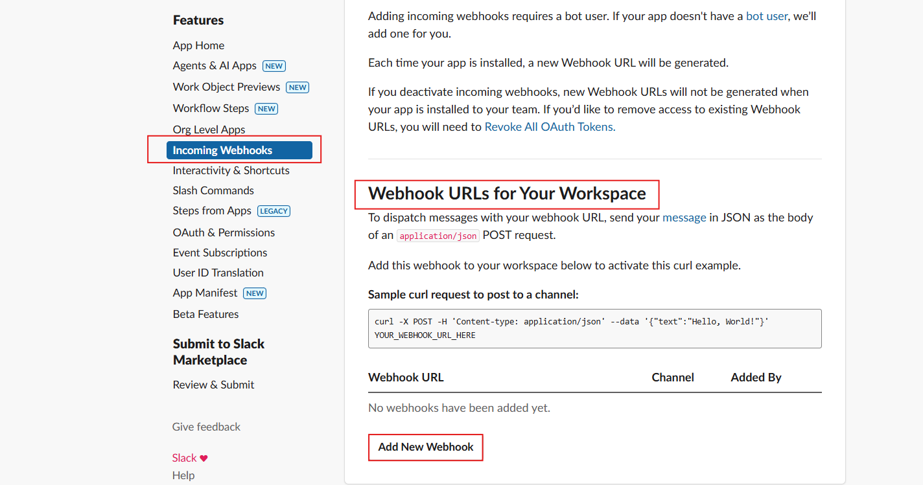The image size is (923, 485).
Task: Open the Event Subscriptions page
Action: tap(220, 253)
